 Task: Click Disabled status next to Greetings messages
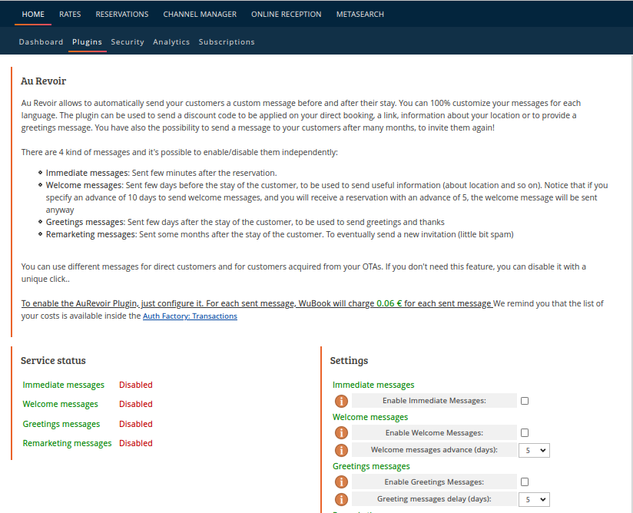(136, 424)
